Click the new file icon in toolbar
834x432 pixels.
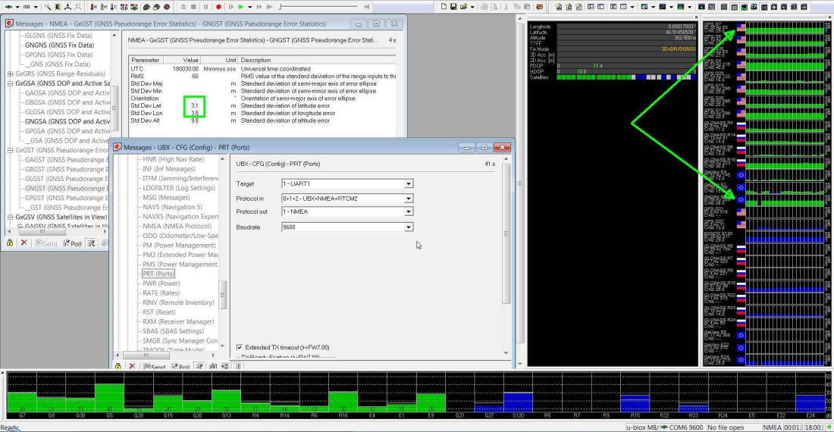(442, 7)
